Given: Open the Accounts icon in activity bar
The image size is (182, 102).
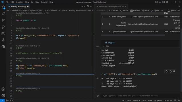Looking at the screenshot, I should tap(3, 89).
